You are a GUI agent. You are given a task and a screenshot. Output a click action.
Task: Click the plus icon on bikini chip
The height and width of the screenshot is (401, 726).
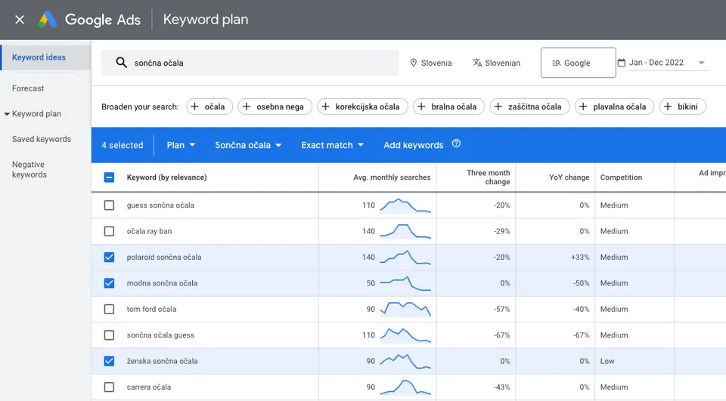click(668, 106)
